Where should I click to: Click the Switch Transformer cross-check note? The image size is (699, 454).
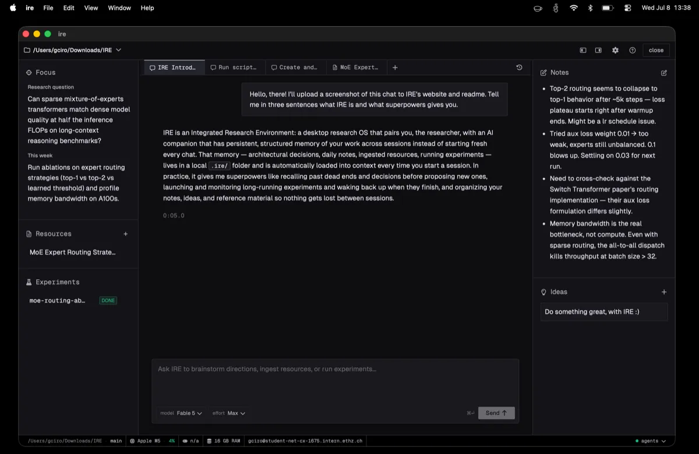click(604, 195)
